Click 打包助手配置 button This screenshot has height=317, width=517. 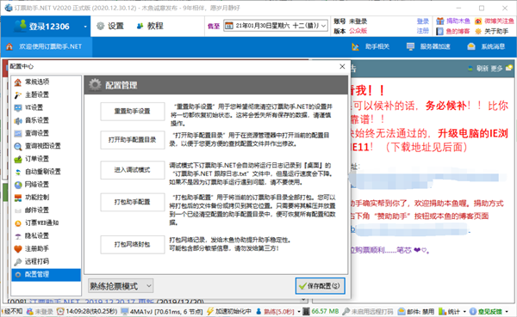pos(132,202)
